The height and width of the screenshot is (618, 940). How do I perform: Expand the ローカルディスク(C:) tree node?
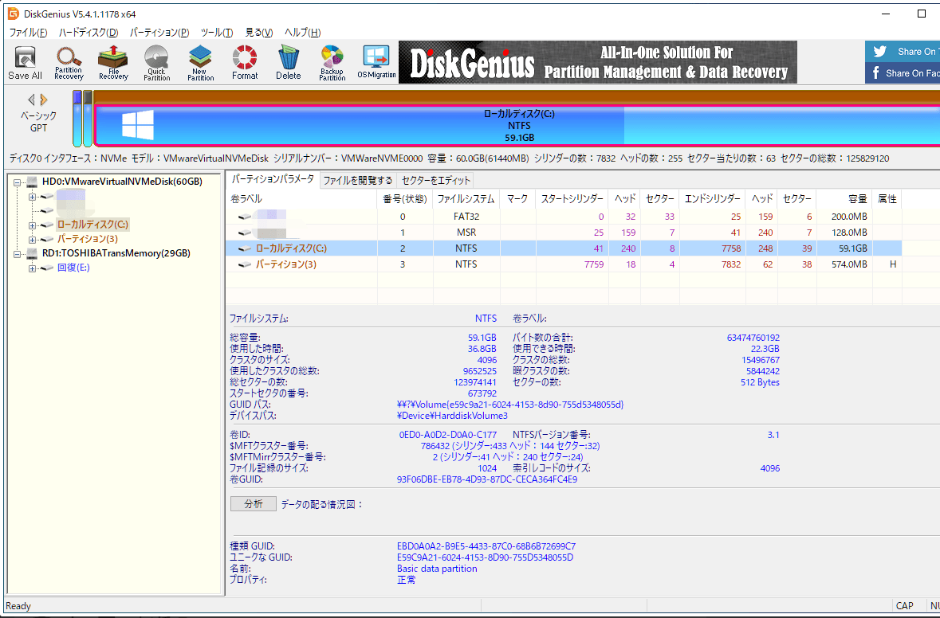(33, 225)
